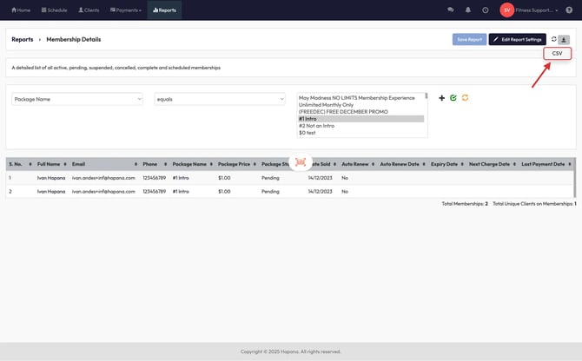
Task: Click the Save Report button
Action: (469, 39)
